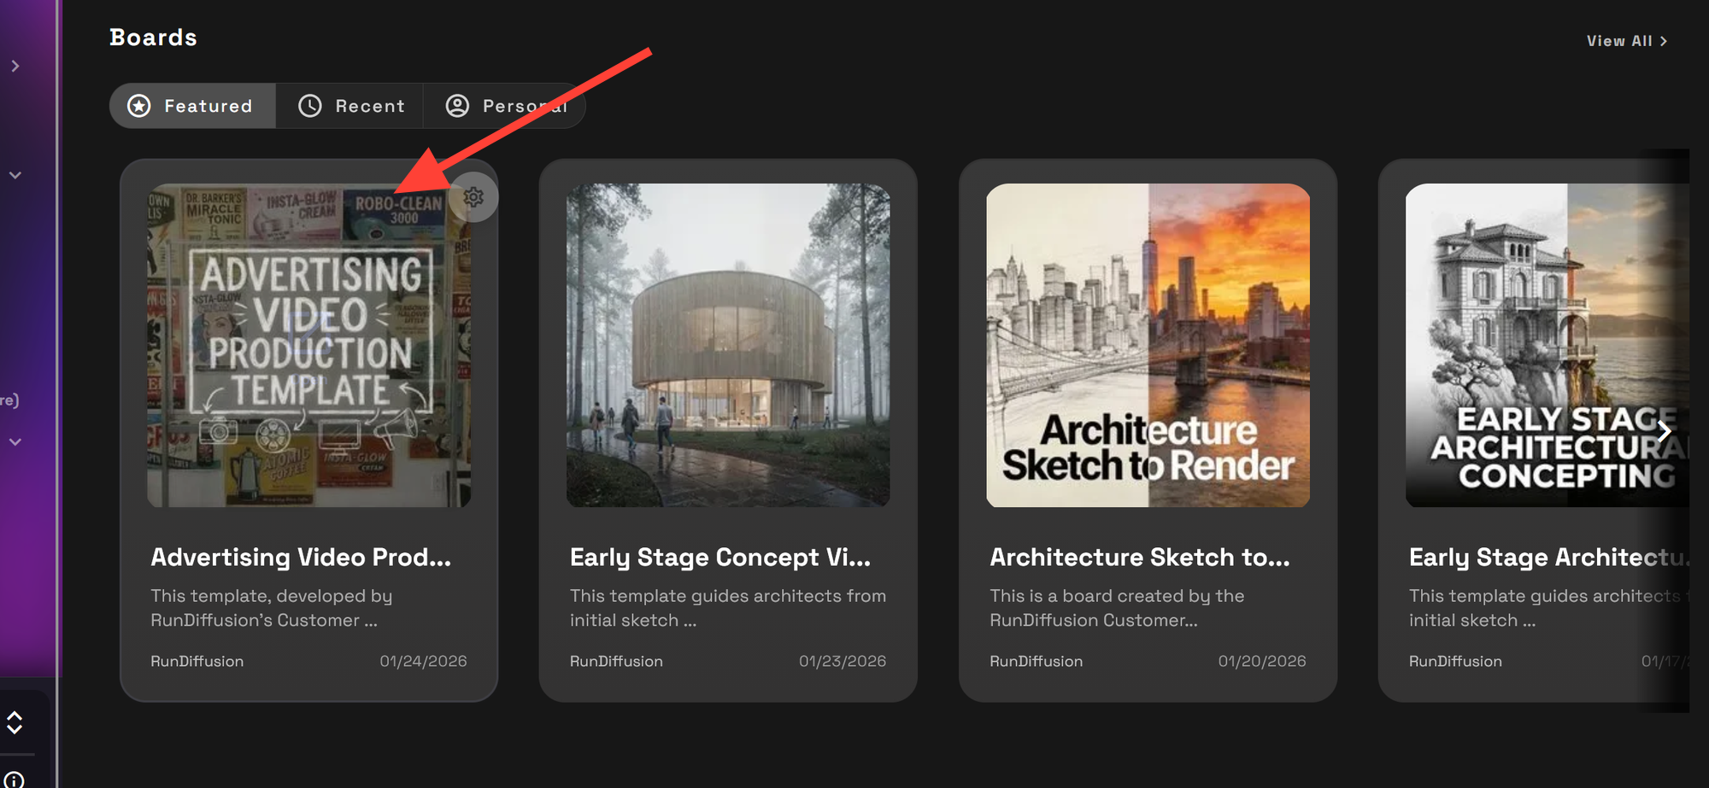Show the Personal boards tab
The image size is (1709, 788).
tap(506, 106)
